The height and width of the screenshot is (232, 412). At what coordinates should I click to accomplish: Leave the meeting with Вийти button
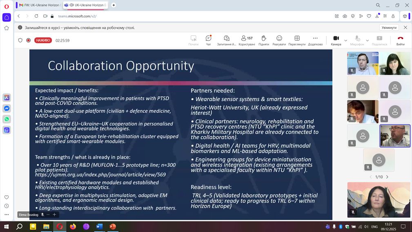(x=400, y=40)
